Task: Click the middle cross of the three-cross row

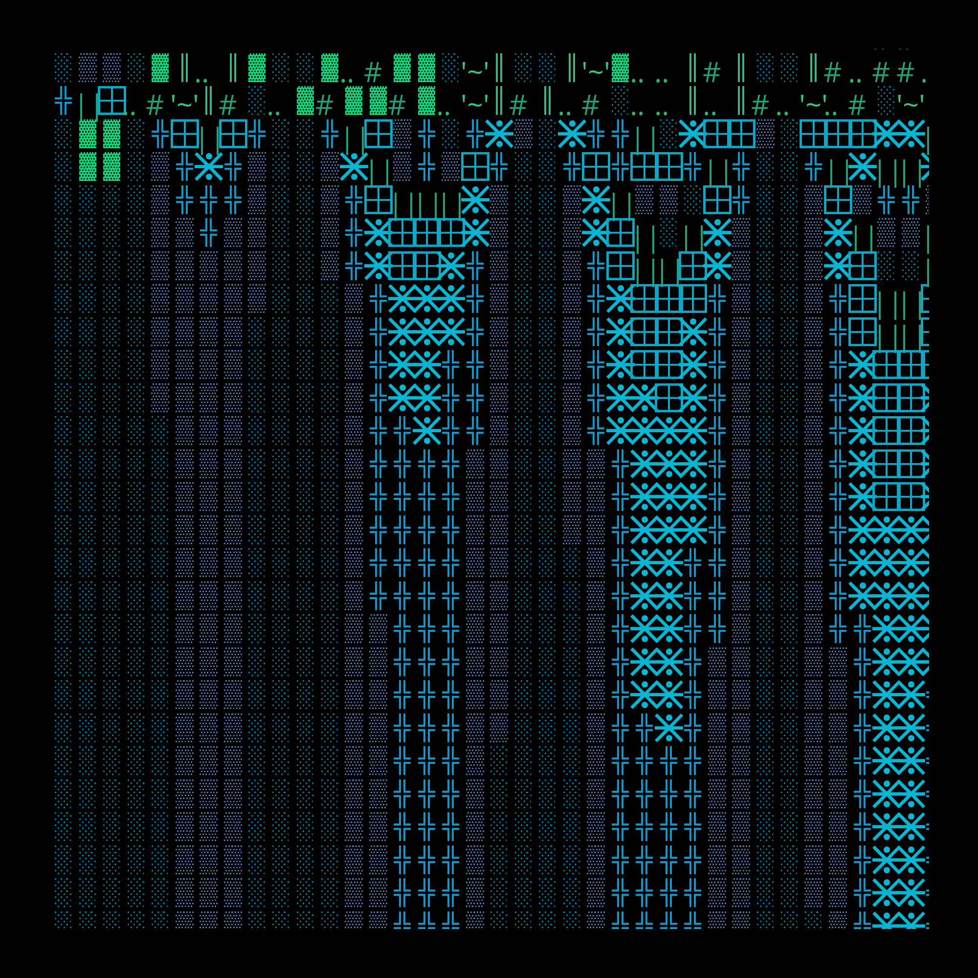Action: (209, 200)
